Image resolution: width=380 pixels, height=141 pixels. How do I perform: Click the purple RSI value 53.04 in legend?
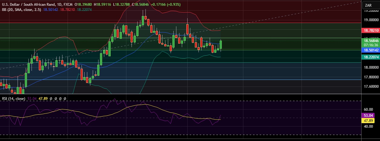[32, 99]
